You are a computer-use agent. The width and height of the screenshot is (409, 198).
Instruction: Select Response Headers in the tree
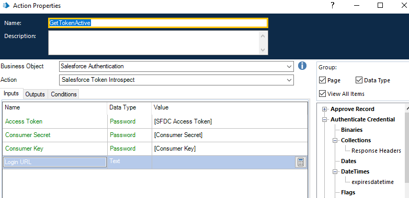(376, 151)
